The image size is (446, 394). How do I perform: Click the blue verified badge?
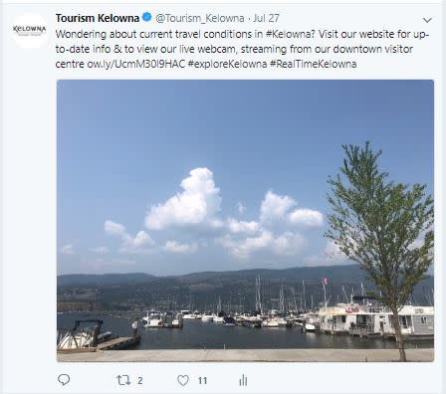tap(146, 17)
